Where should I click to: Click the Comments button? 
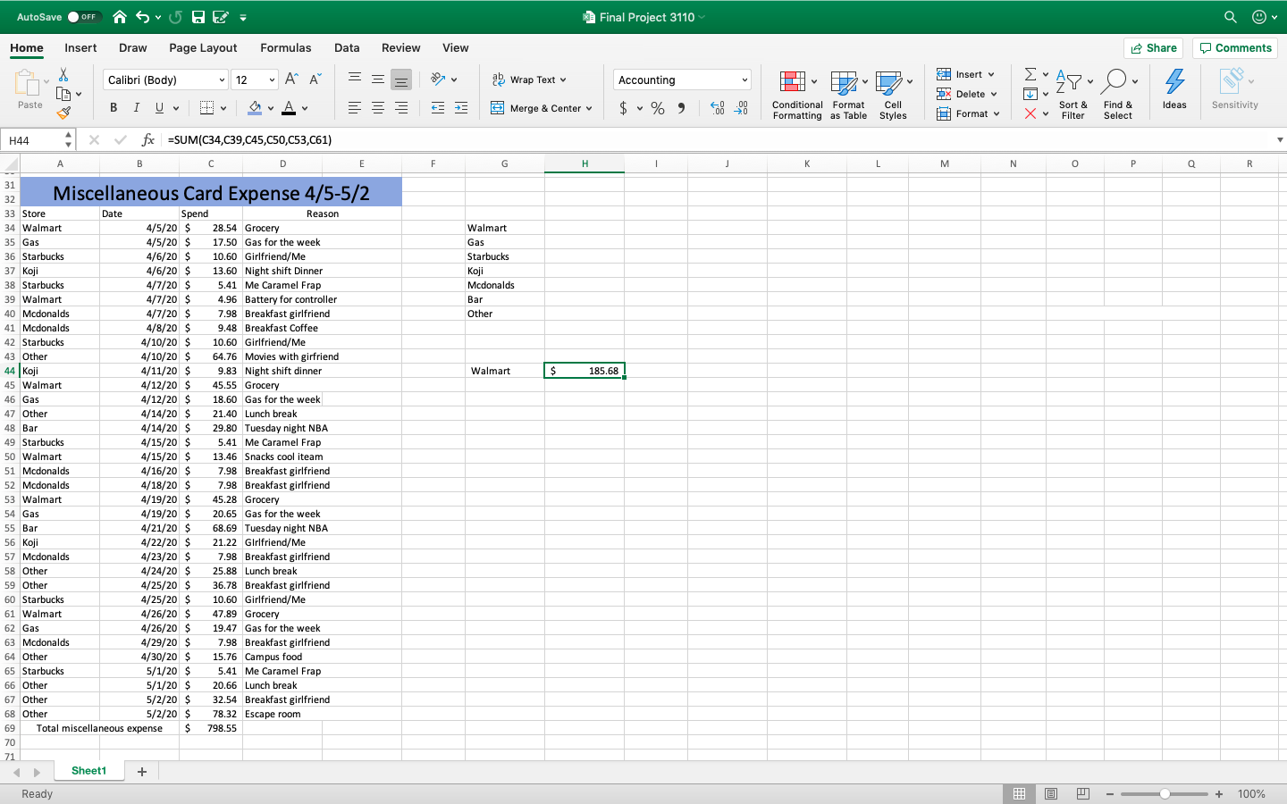1235,48
